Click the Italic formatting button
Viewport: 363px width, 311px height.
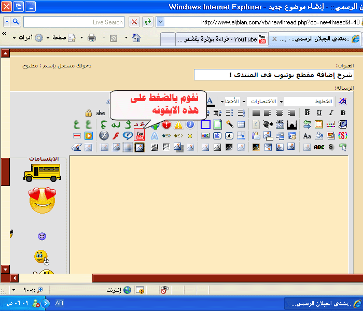click(x=330, y=113)
